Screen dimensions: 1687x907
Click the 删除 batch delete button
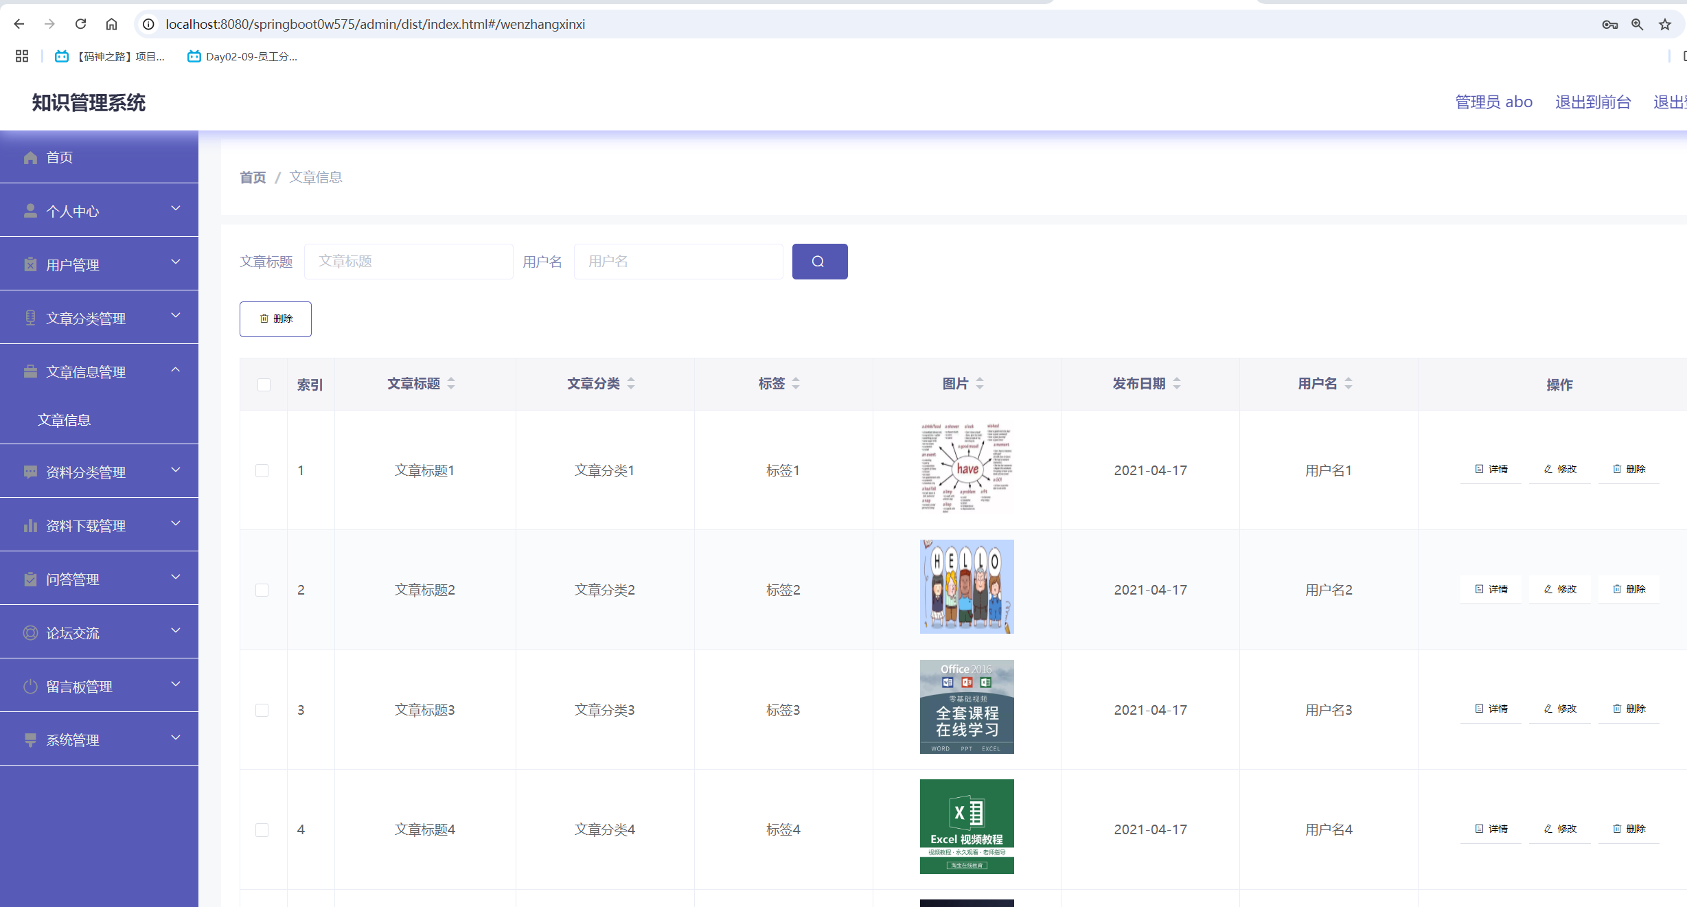[x=275, y=319]
